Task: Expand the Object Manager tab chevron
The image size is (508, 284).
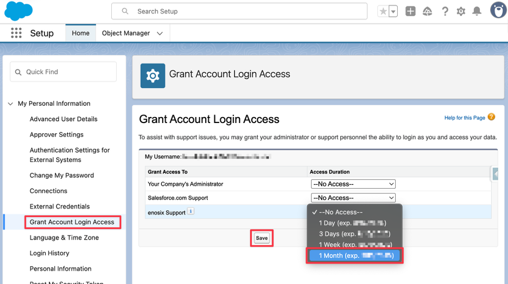Action: (160, 33)
